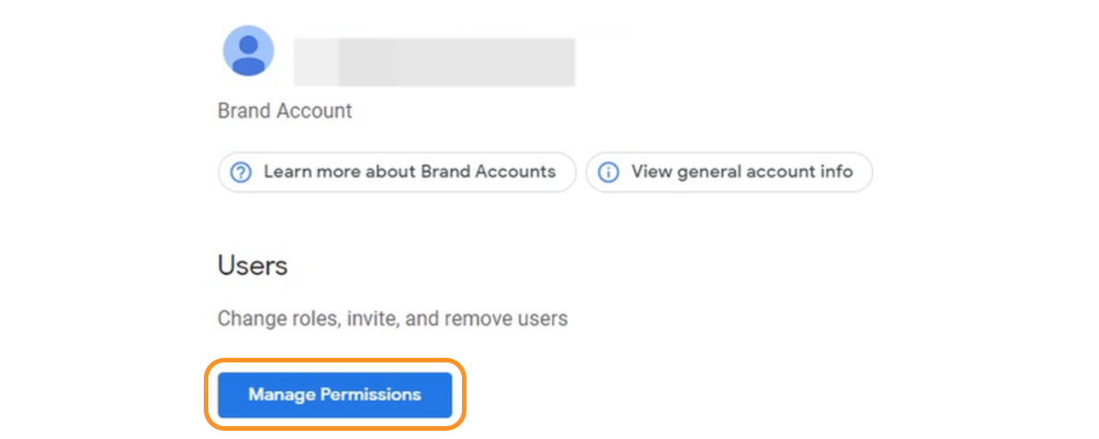Click the word Manage on blue button

[281, 395]
